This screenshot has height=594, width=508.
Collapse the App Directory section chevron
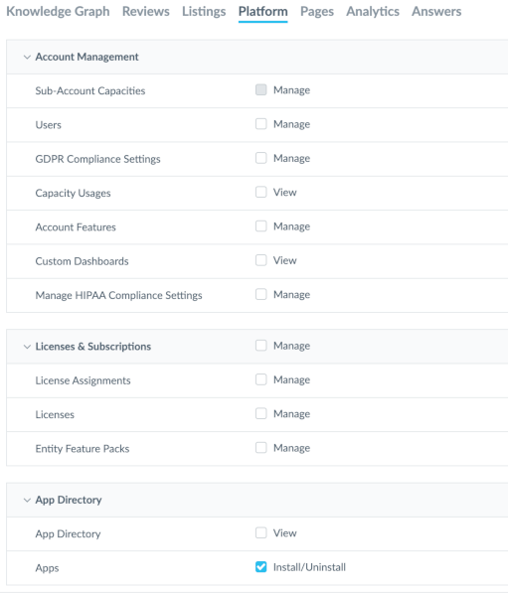click(27, 500)
